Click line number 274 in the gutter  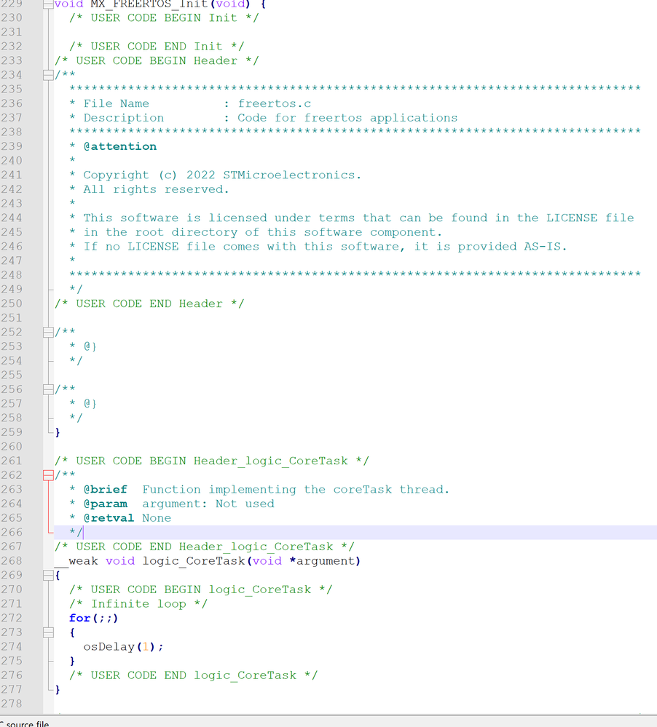(12, 646)
